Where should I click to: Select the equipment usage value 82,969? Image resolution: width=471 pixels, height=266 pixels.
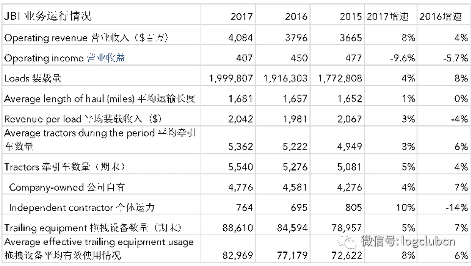237,256
